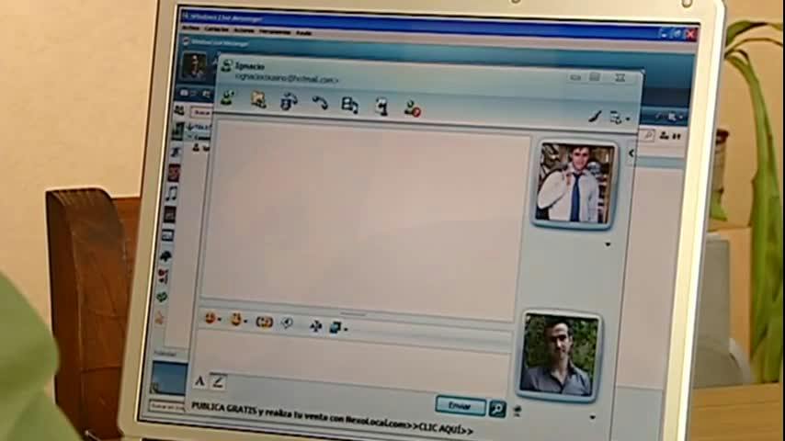Switch to the handwriting pen tab

[x=217, y=382]
